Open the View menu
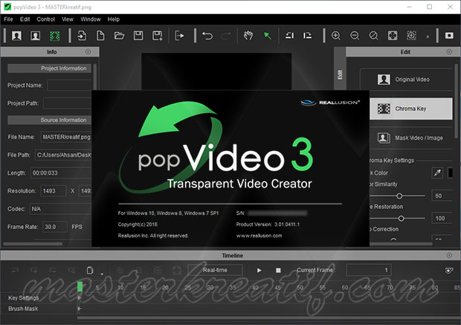 pos(68,19)
